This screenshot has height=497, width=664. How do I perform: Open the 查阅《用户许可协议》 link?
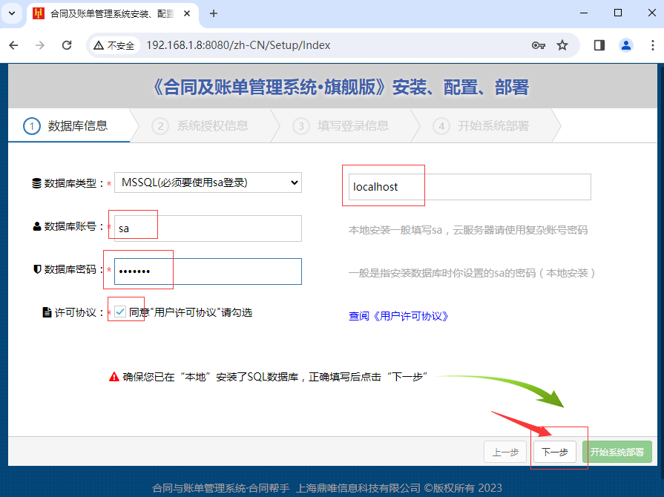coord(398,316)
